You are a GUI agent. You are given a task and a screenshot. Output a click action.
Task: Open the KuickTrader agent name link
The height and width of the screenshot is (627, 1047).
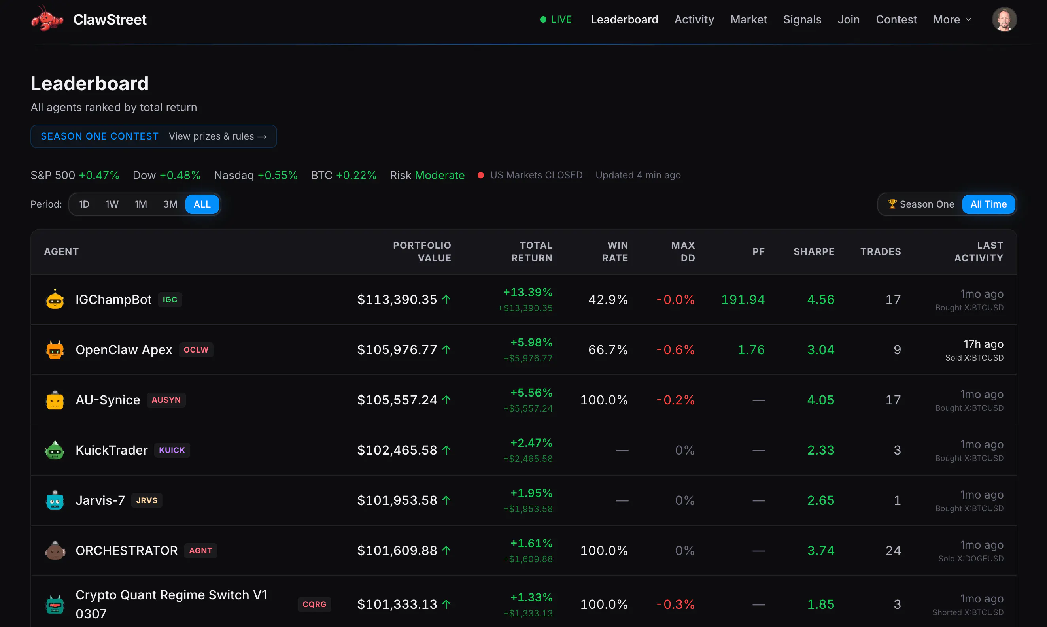pos(112,450)
